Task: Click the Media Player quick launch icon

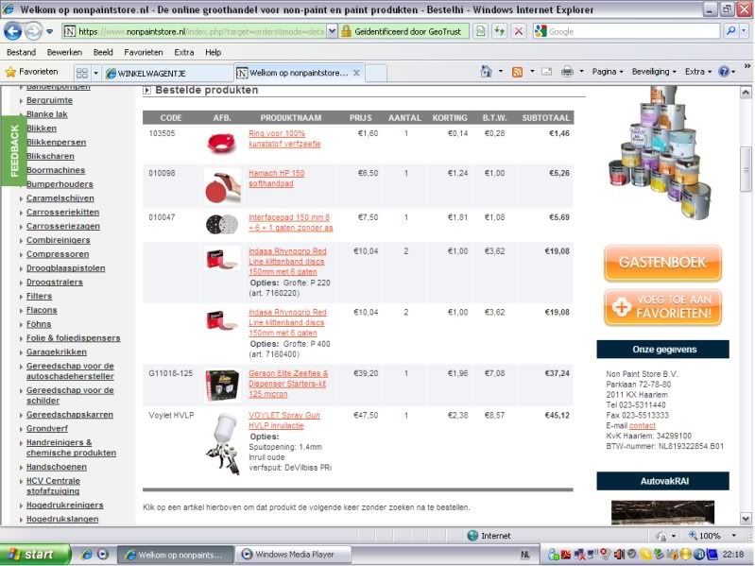Action: 103,555
